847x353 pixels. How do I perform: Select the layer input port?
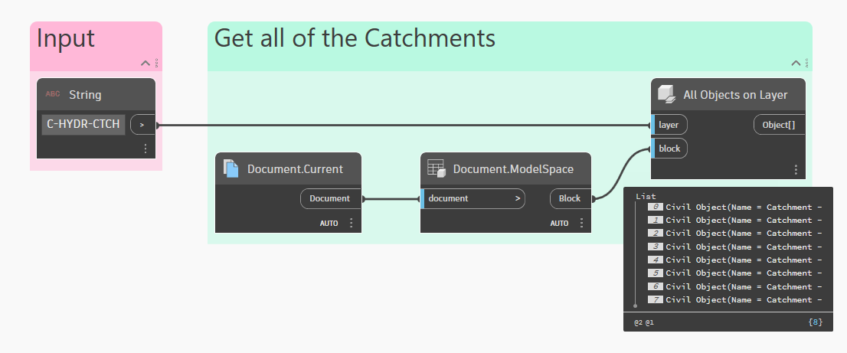669,124
